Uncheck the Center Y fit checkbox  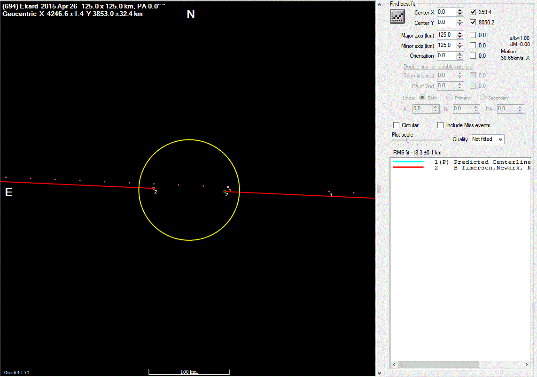pyautogui.click(x=473, y=23)
